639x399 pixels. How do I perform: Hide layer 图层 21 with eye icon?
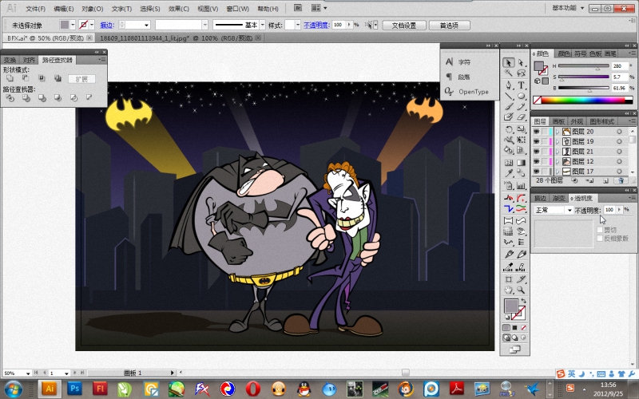click(536, 152)
